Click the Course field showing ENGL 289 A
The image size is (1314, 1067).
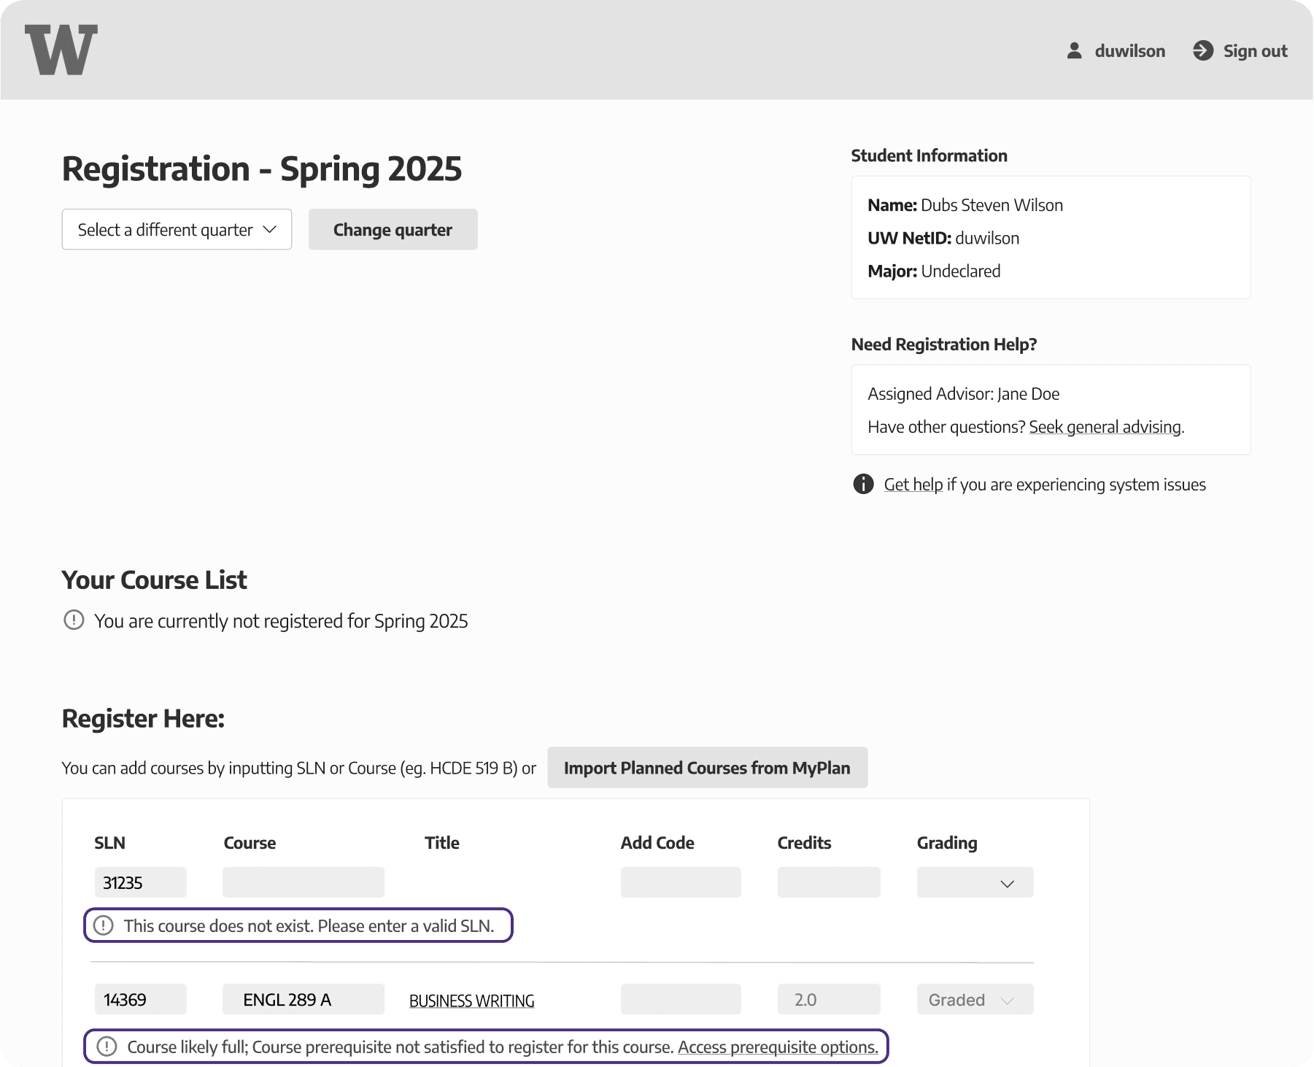pyautogui.click(x=304, y=999)
